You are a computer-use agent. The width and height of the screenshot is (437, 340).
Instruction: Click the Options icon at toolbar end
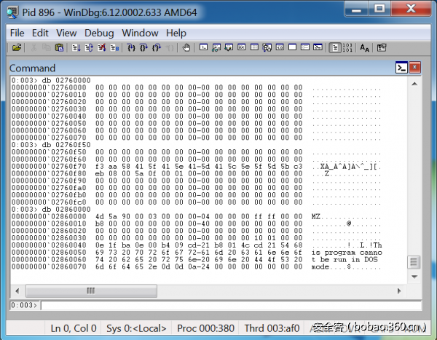381,48
